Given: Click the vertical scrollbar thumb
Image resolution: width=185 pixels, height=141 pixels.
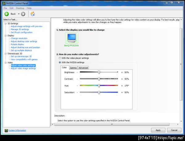Looking at the screenshot, I should pos(181,64).
